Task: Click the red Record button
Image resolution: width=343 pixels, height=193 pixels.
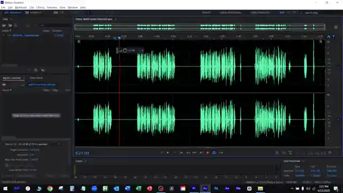Action: 207,153
